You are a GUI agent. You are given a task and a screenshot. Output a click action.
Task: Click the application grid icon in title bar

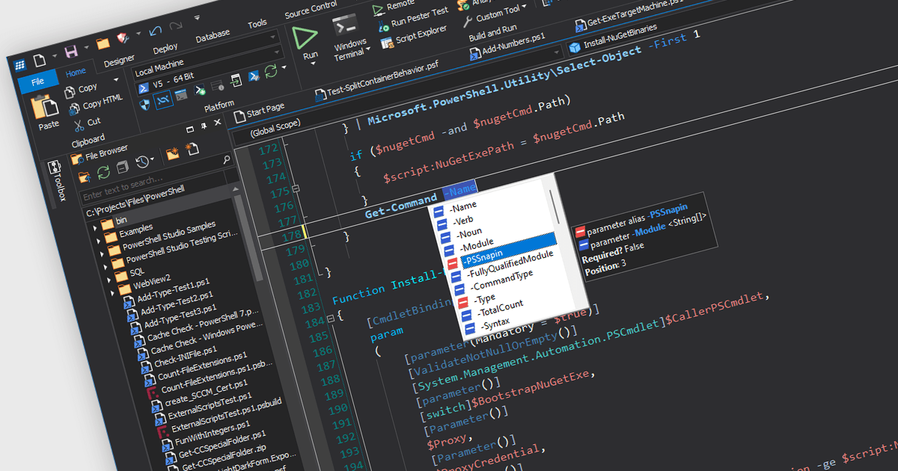point(20,64)
